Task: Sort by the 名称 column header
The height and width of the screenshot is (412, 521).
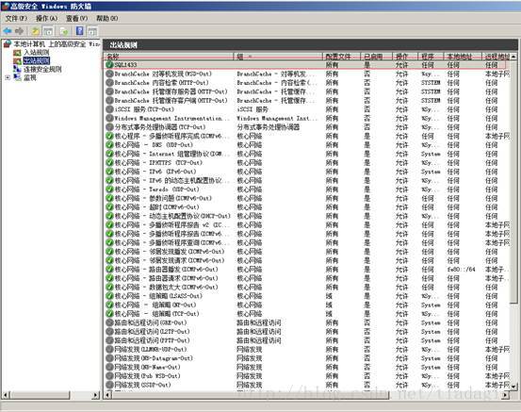Action: tap(169, 57)
